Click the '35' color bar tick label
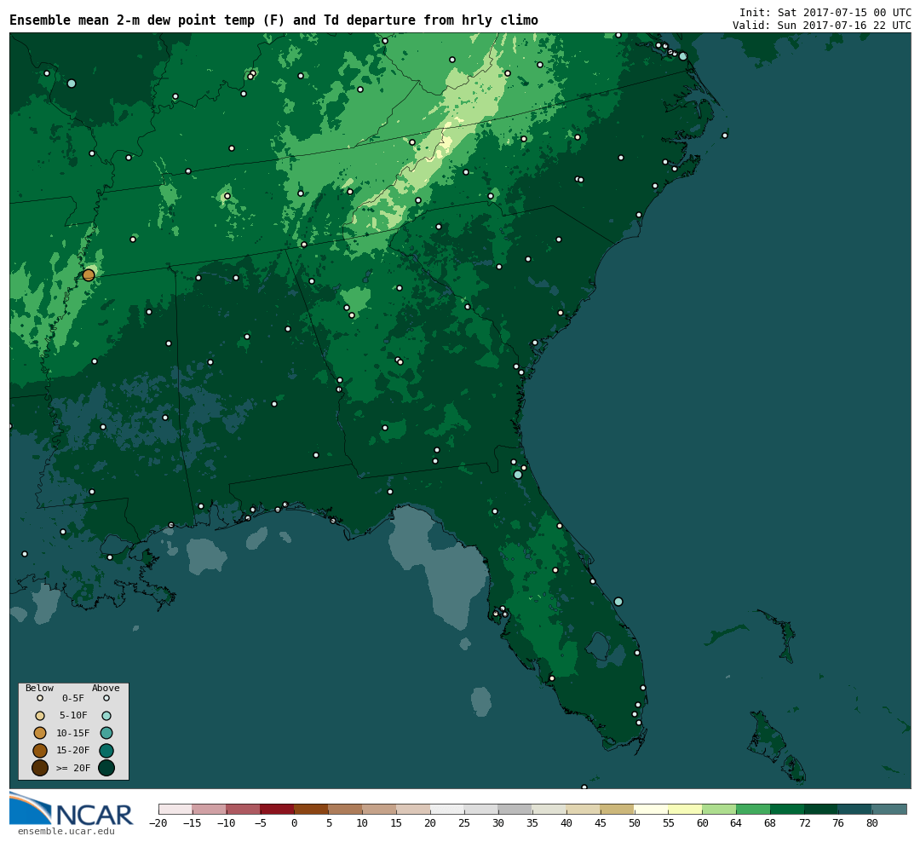Screen dimensions: 920x842 pos(532,823)
